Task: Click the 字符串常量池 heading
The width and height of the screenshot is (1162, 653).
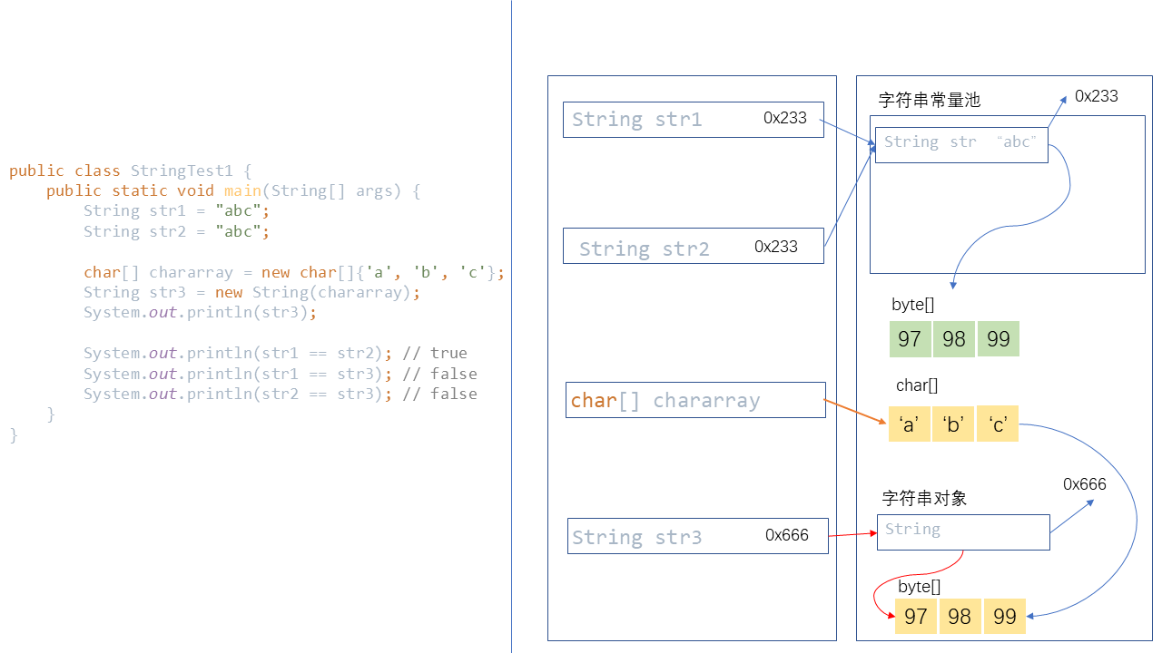Action: (930, 101)
